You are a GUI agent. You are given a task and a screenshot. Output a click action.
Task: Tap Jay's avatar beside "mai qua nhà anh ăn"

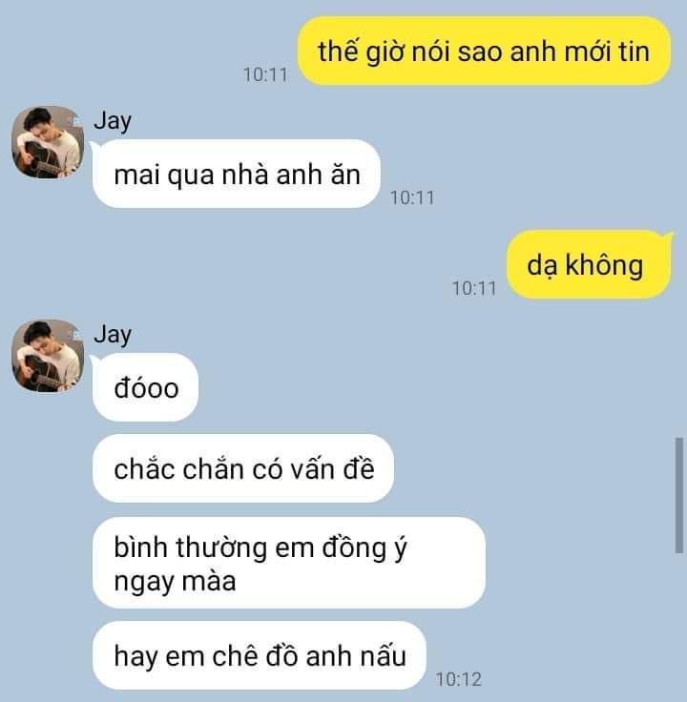click(x=48, y=142)
